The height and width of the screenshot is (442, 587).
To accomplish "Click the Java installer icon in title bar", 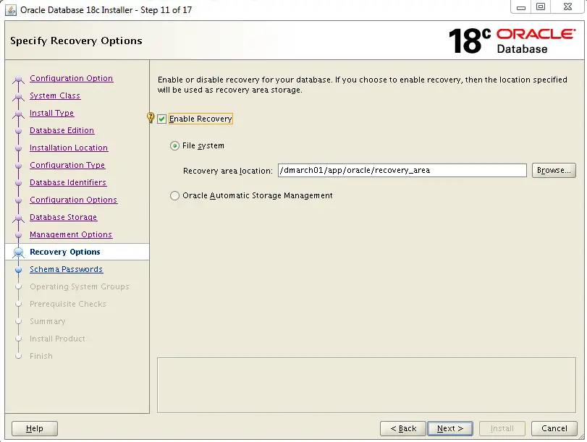I will point(11,9).
